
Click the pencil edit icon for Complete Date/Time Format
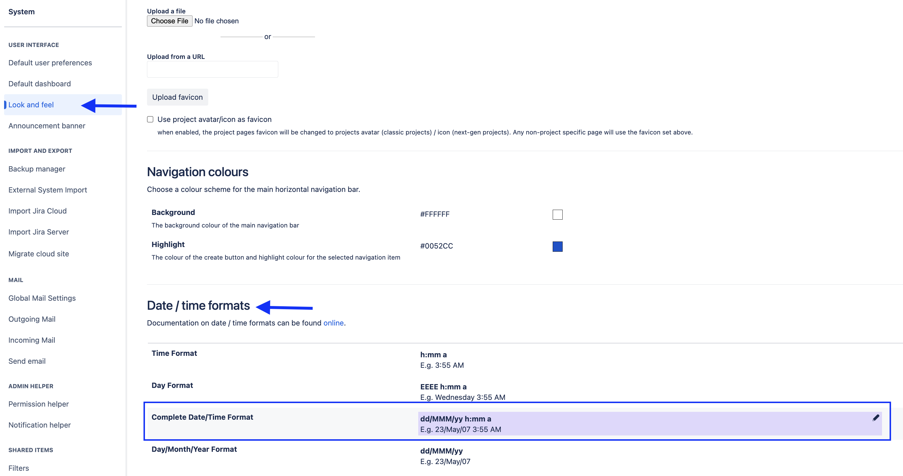point(876,417)
